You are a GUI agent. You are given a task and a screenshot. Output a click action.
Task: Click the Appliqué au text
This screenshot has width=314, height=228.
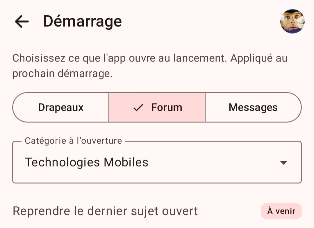point(259,58)
